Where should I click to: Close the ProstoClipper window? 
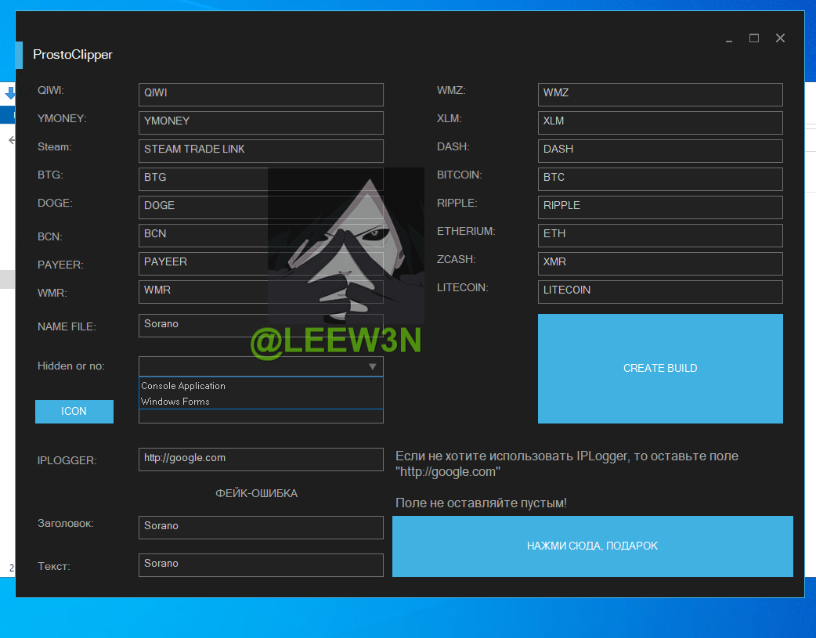(780, 38)
